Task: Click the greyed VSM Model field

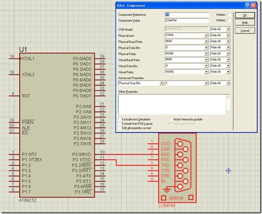Action: [x=187, y=29]
